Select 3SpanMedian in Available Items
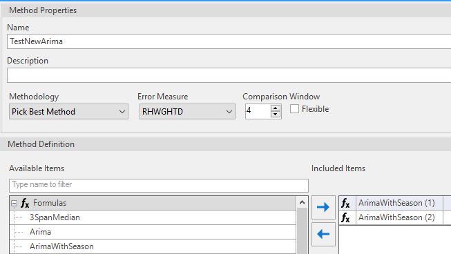 coord(55,217)
